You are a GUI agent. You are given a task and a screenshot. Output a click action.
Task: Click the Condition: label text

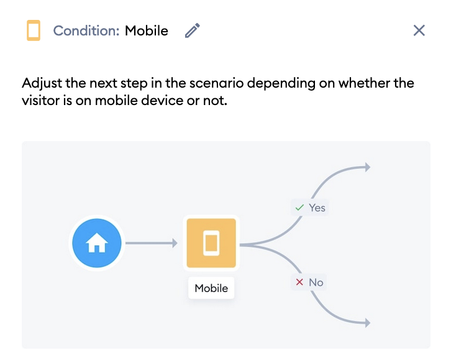(x=86, y=30)
